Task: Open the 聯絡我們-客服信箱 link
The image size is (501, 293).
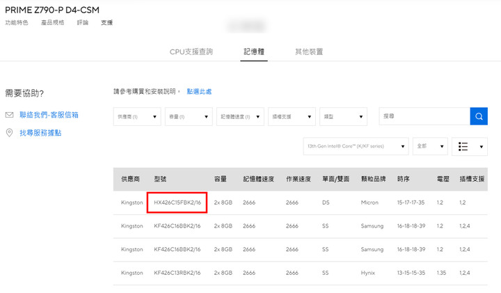Action: 49,115
